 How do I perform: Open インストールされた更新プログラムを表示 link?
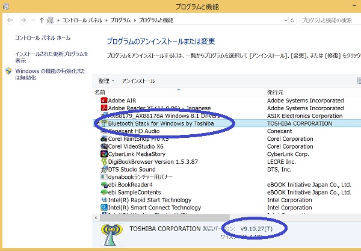[52, 57]
